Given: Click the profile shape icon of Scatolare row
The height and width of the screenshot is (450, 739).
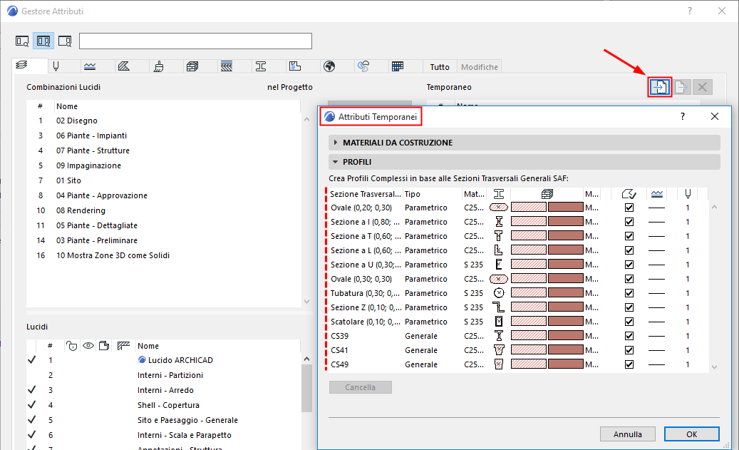Looking at the screenshot, I should 499,322.
